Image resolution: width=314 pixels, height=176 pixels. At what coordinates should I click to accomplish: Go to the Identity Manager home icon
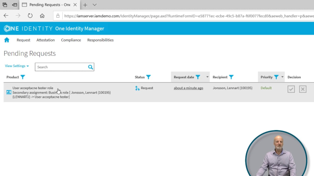click(x=7, y=40)
